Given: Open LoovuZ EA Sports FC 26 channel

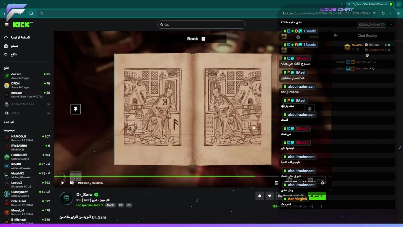Looking at the screenshot, I should [27, 184].
